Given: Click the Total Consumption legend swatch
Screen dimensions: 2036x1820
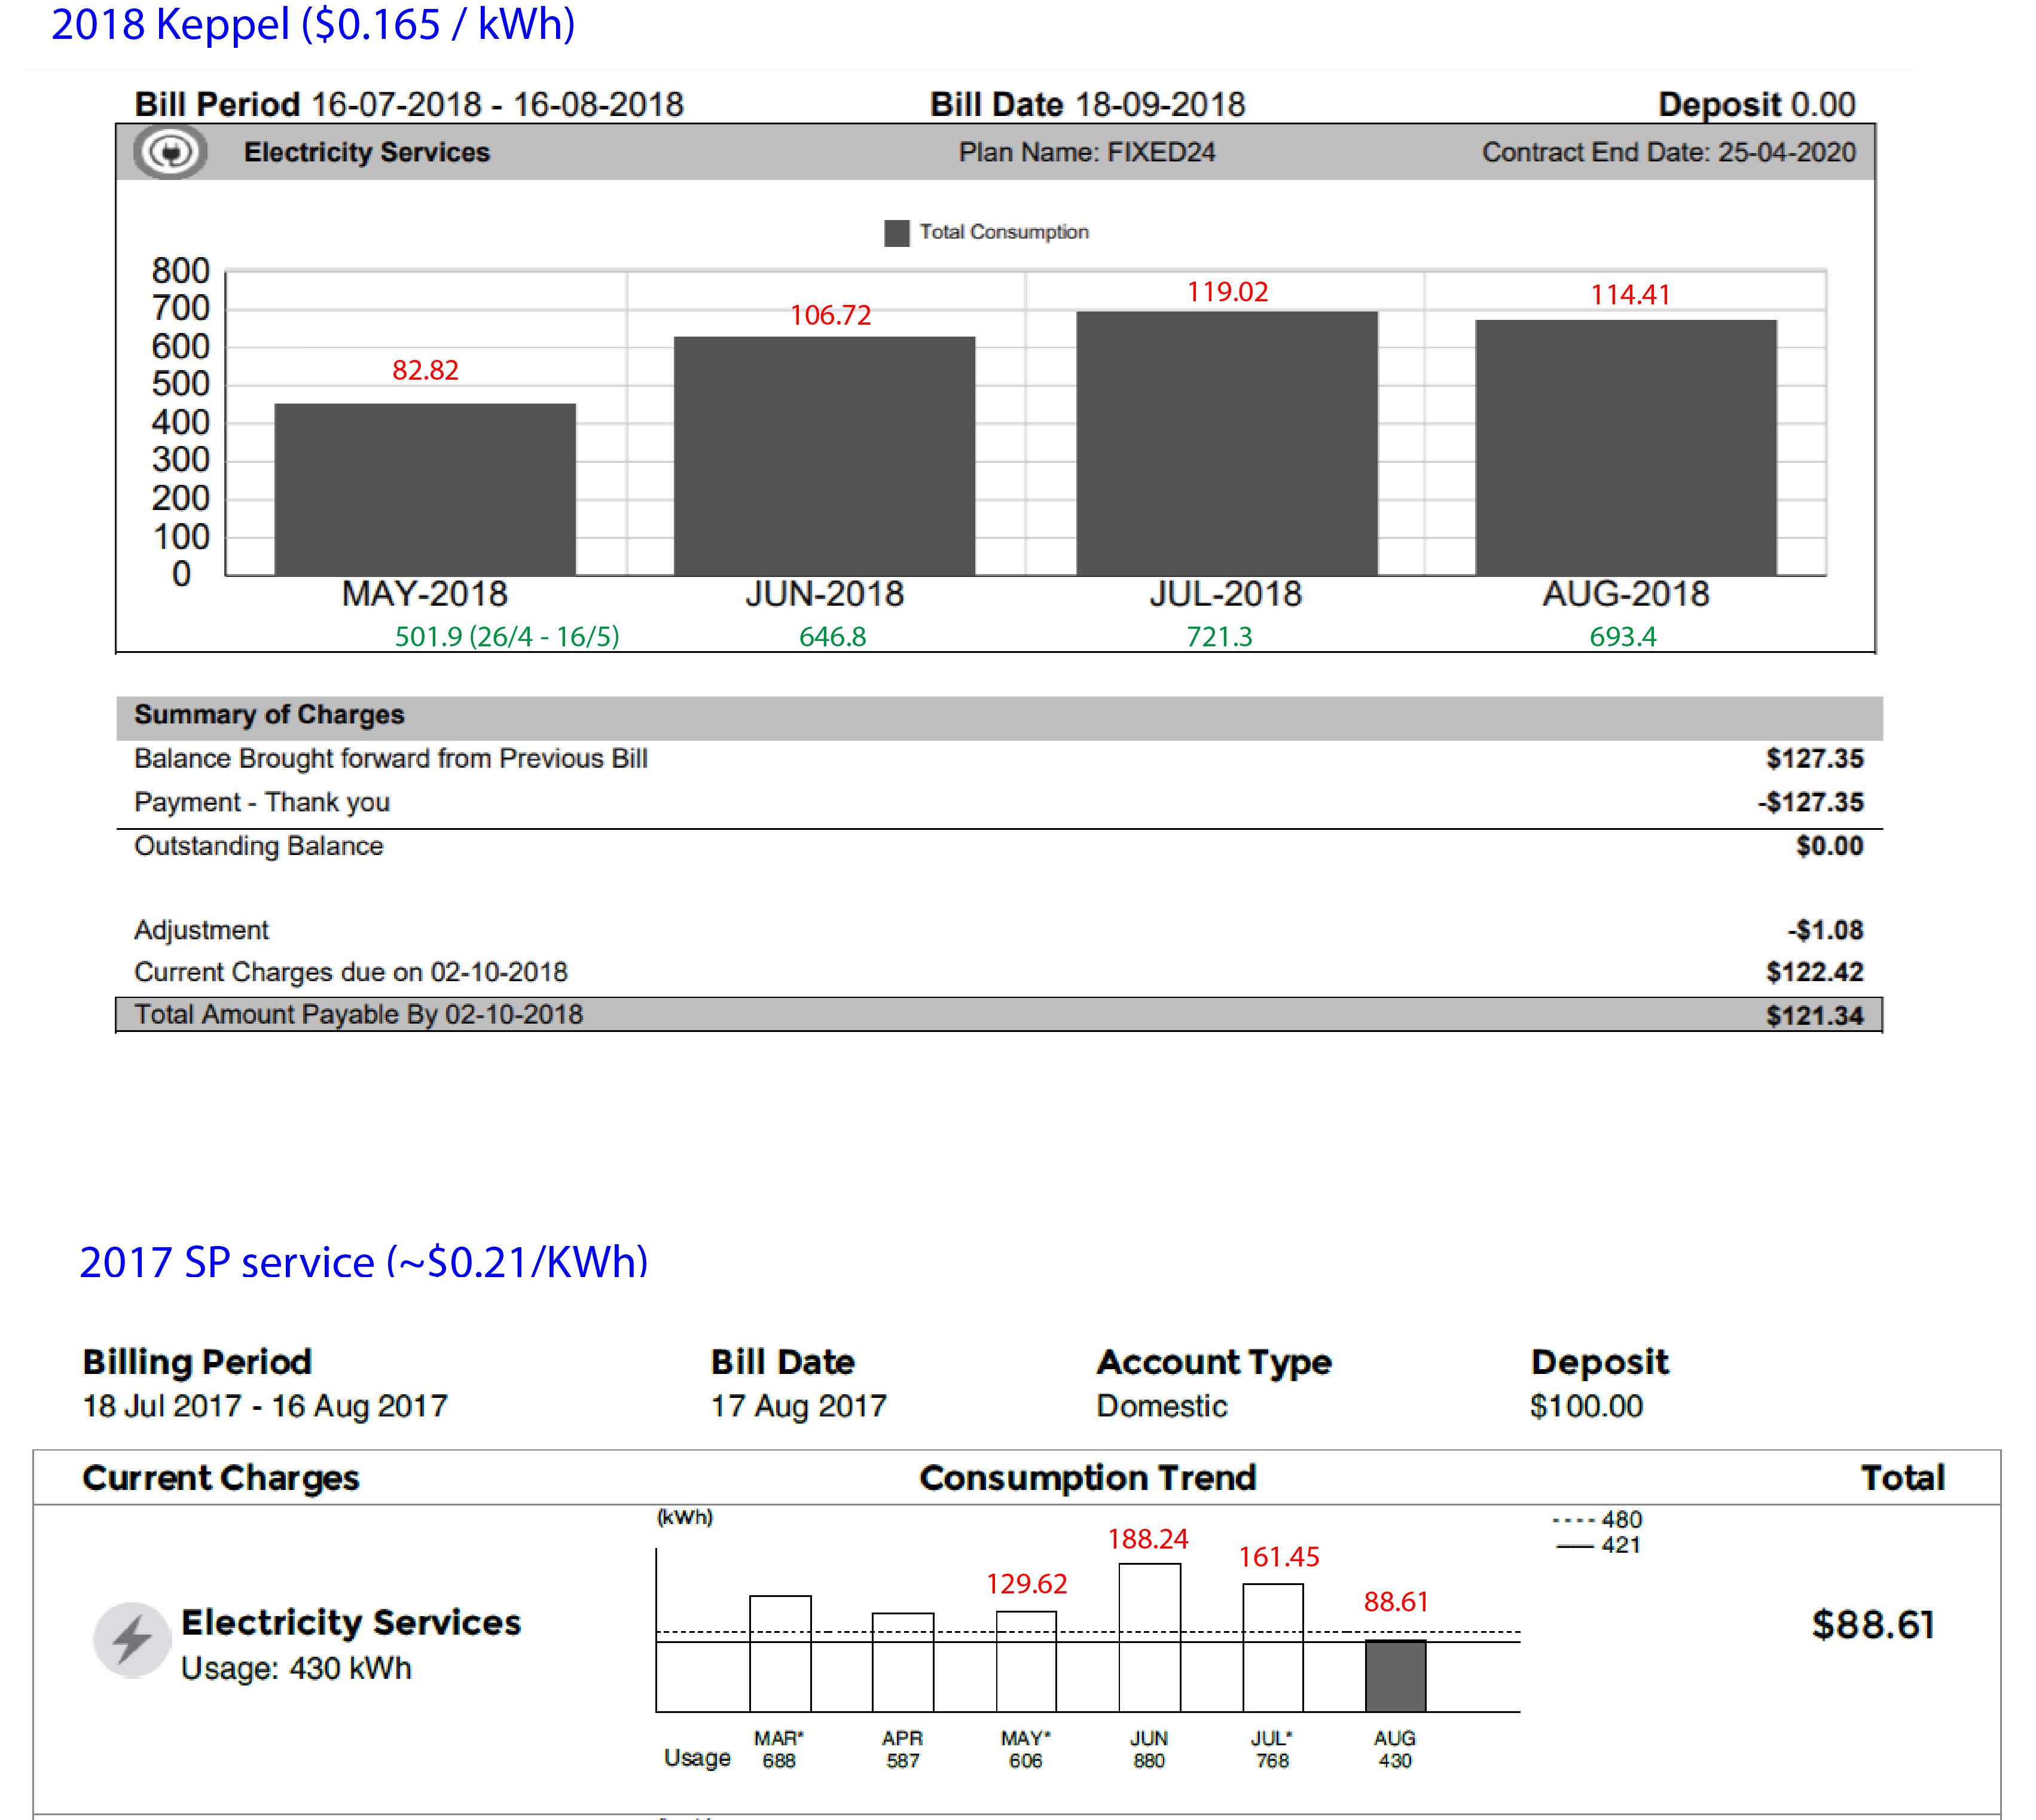Looking at the screenshot, I should (896, 233).
